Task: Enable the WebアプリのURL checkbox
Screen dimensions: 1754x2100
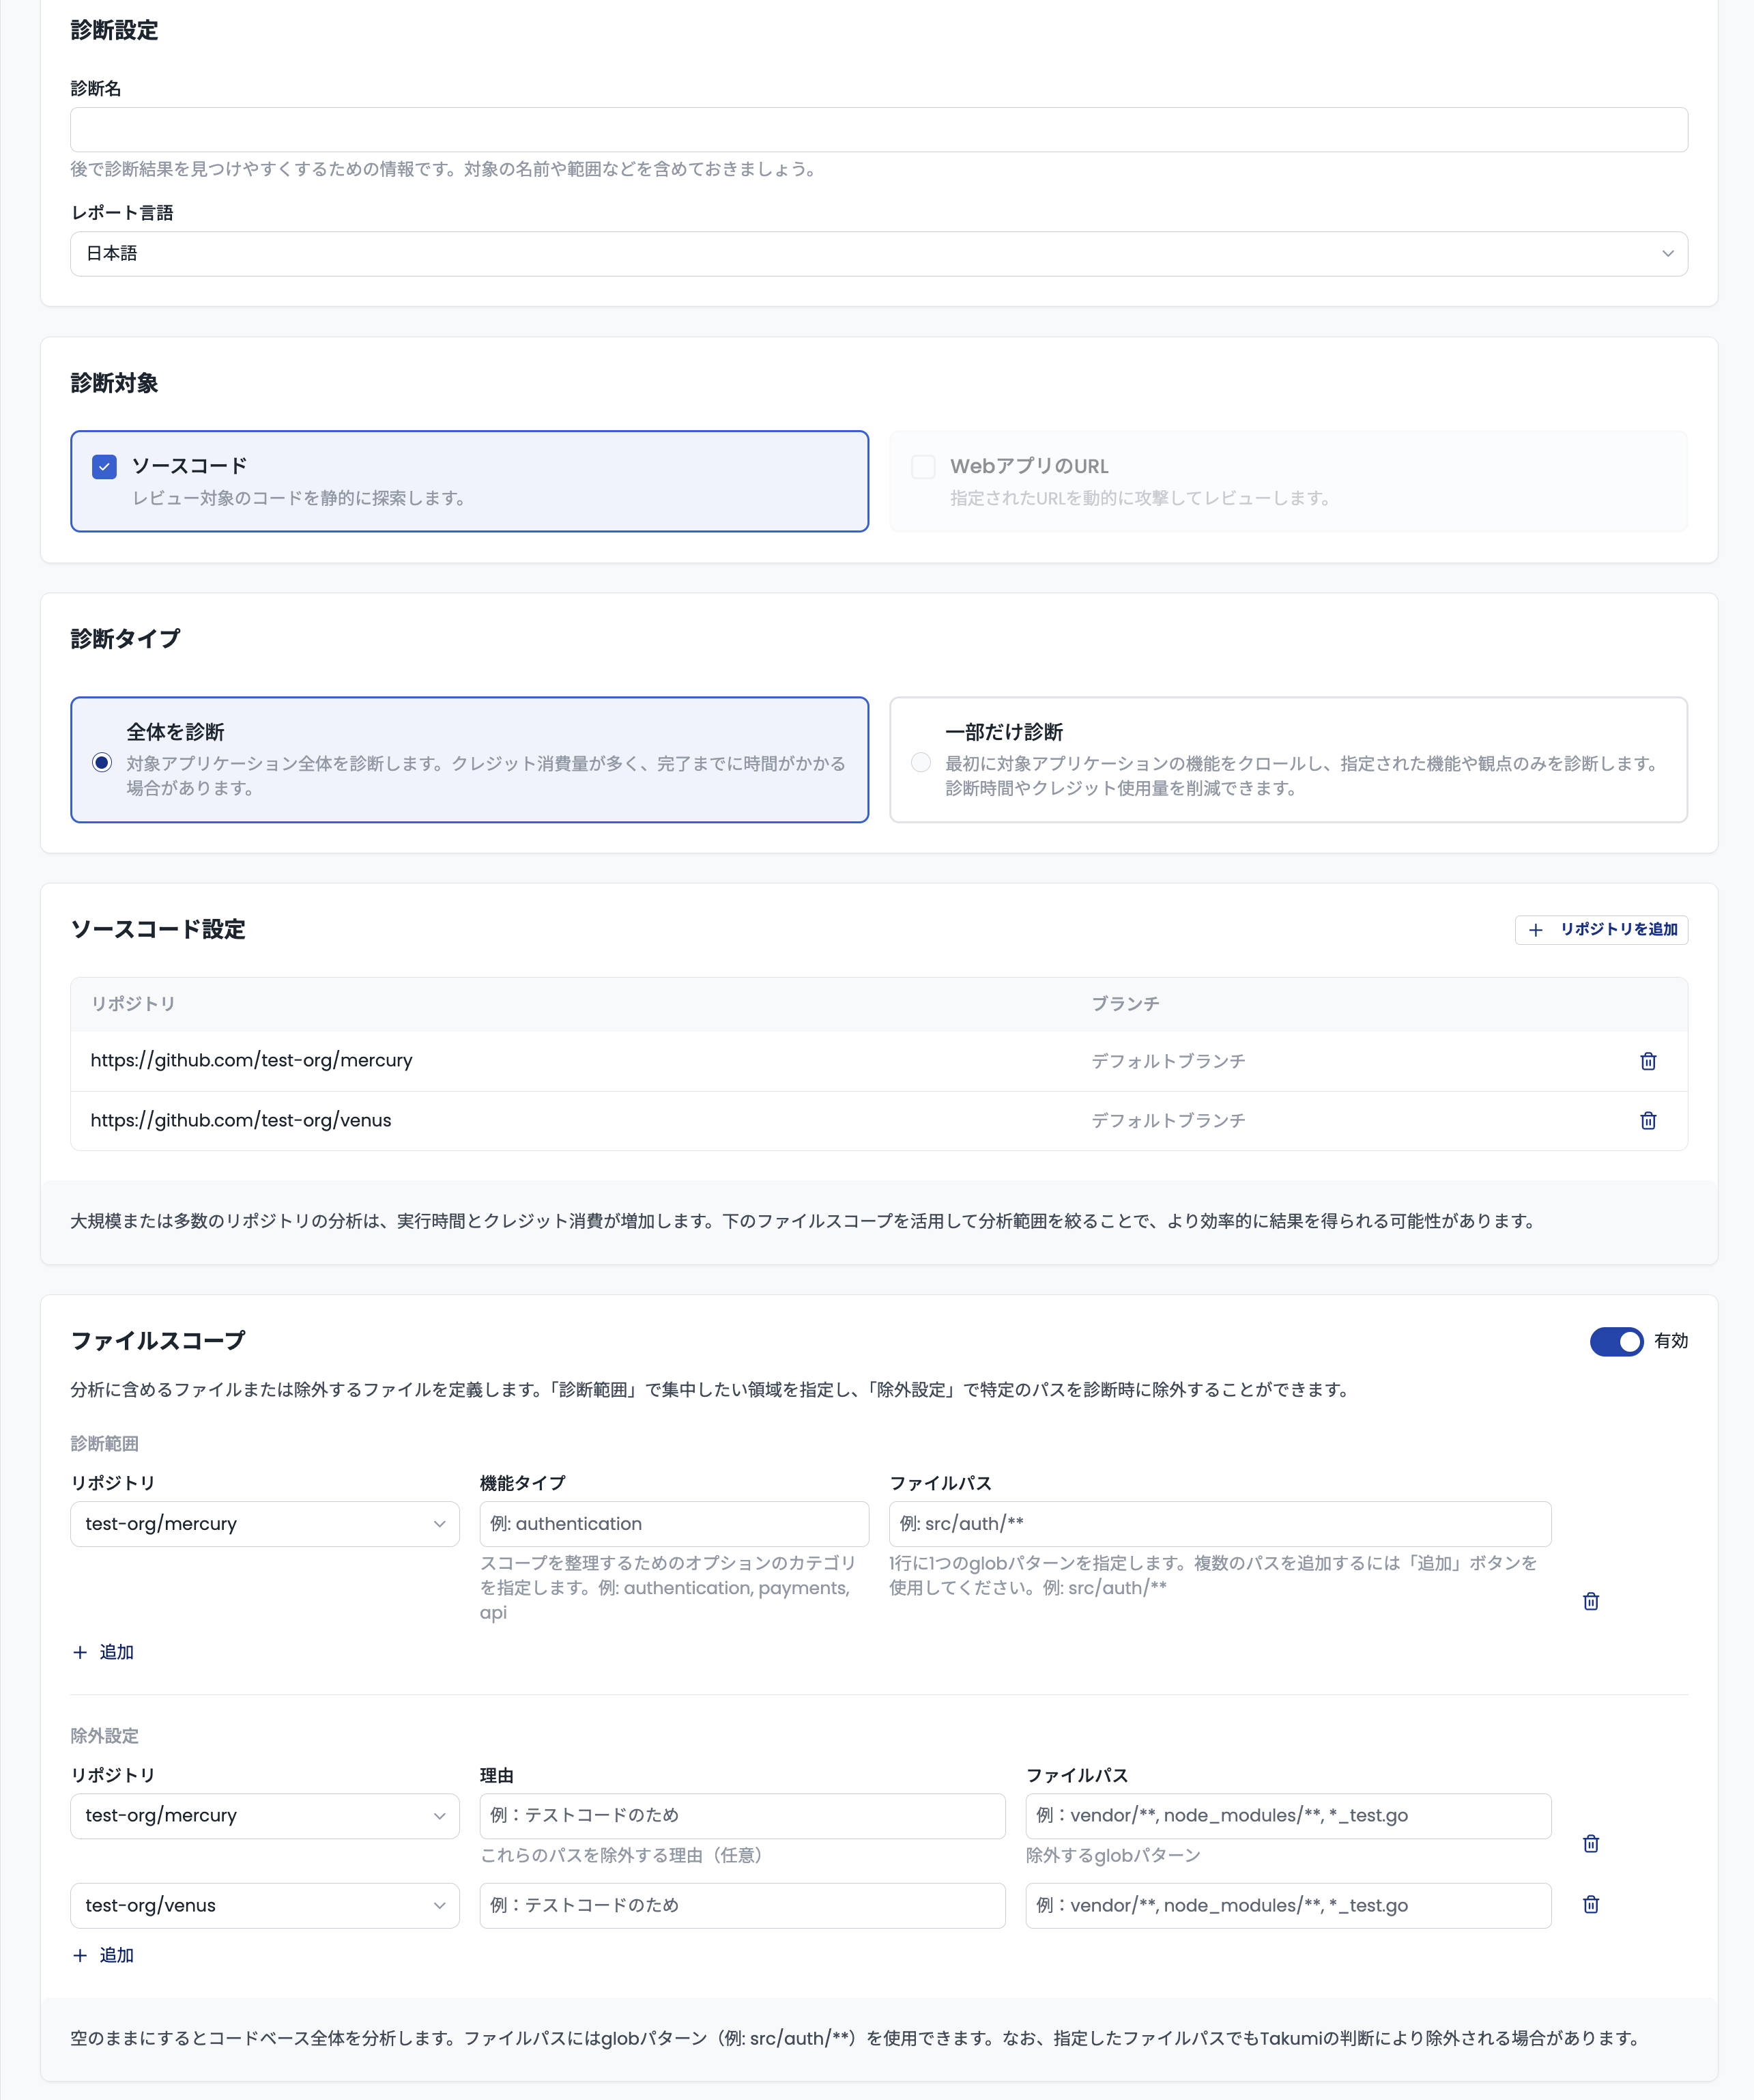Action: 923,466
